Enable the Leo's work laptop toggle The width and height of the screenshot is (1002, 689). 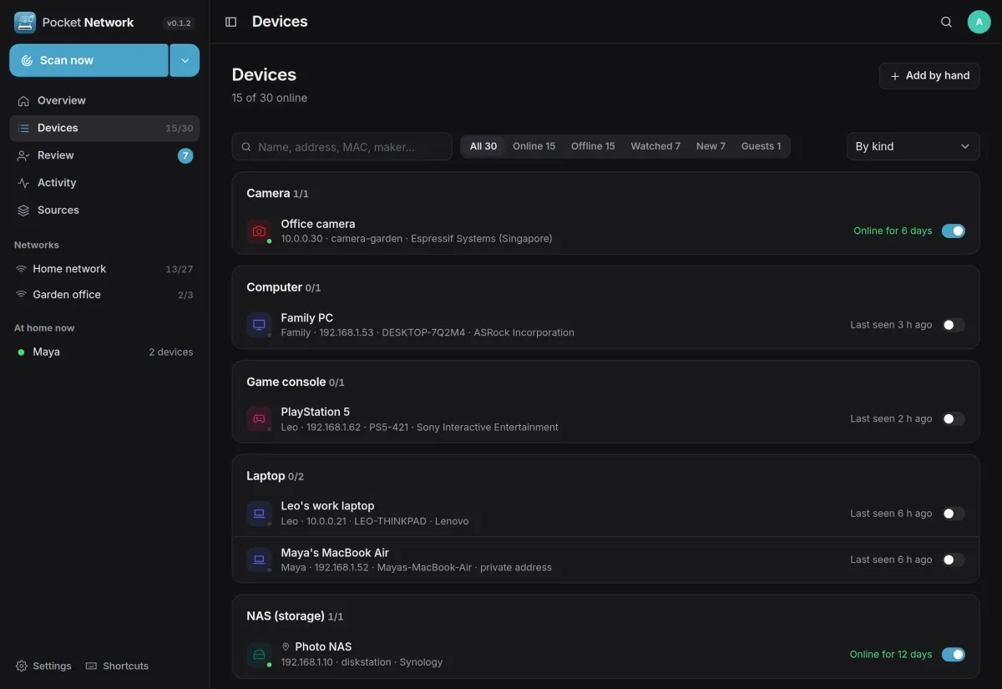pos(954,514)
